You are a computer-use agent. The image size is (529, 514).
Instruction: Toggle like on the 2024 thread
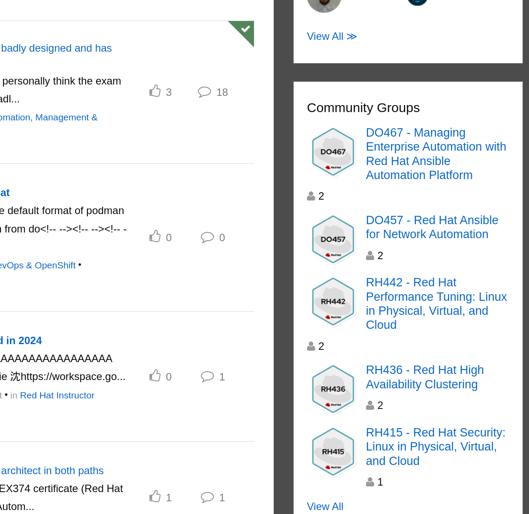point(155,374)
